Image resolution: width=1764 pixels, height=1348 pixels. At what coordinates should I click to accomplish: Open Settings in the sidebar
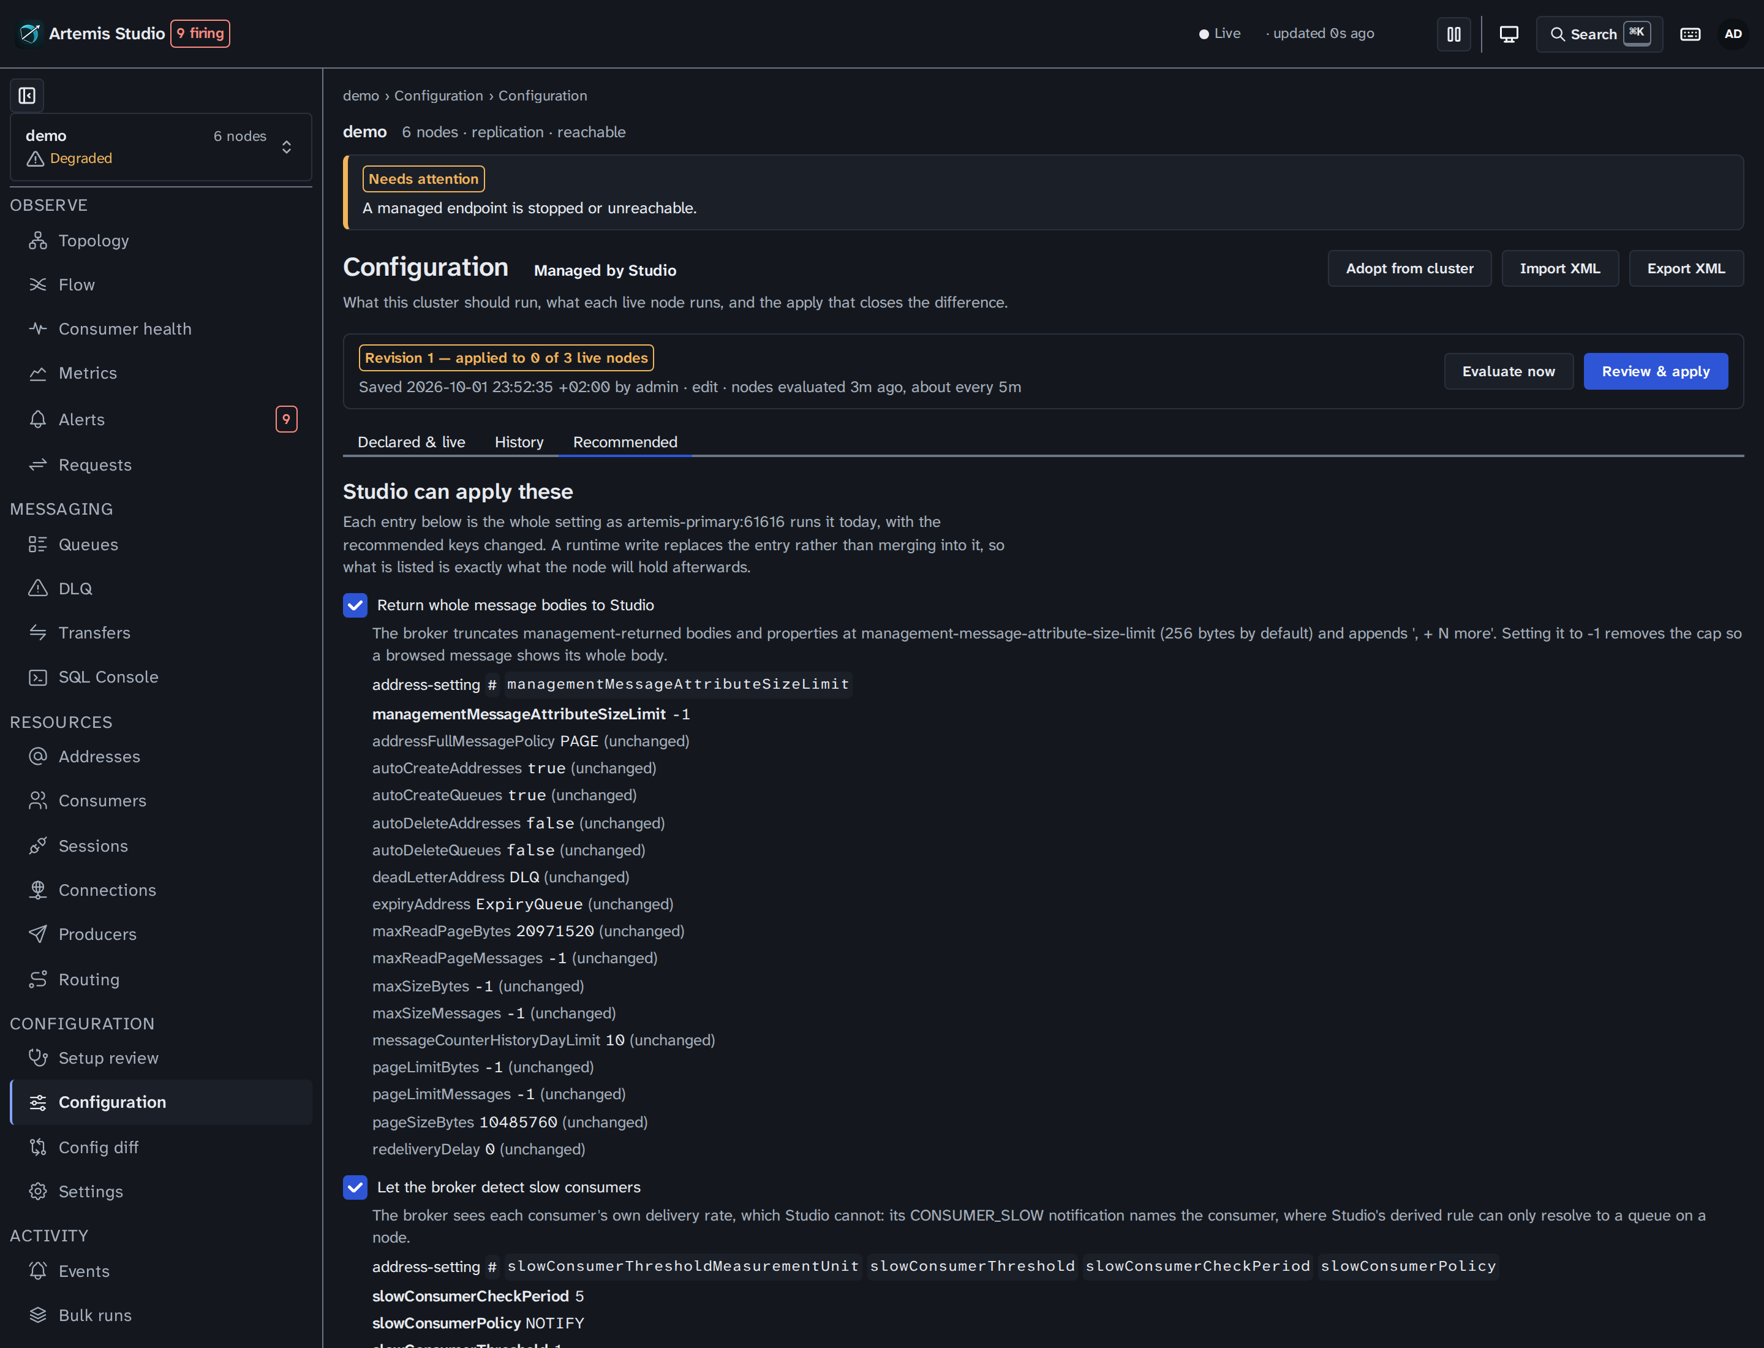click(x=160, y=1192)
